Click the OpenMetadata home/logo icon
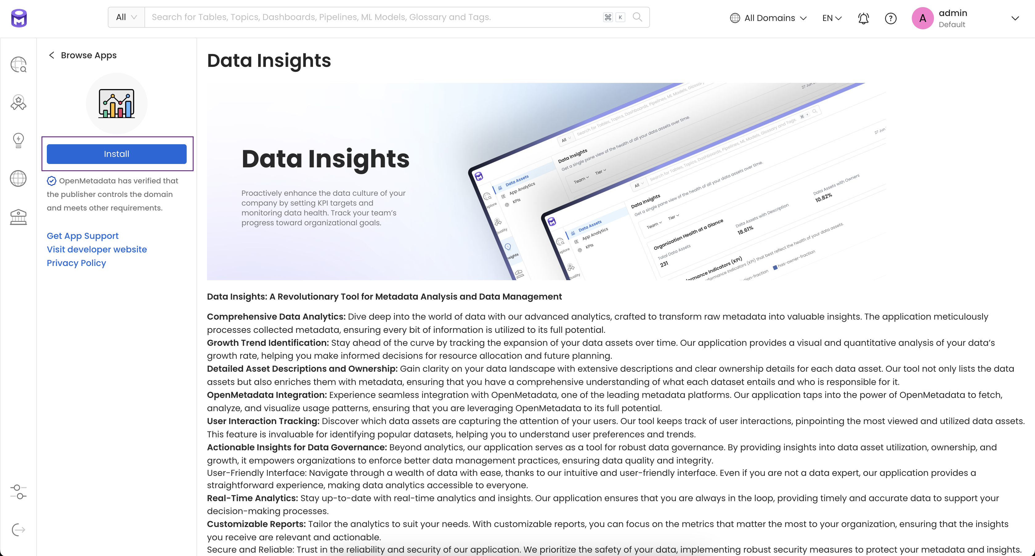This screenshot has height=556, width=1035. pos(18,18)
